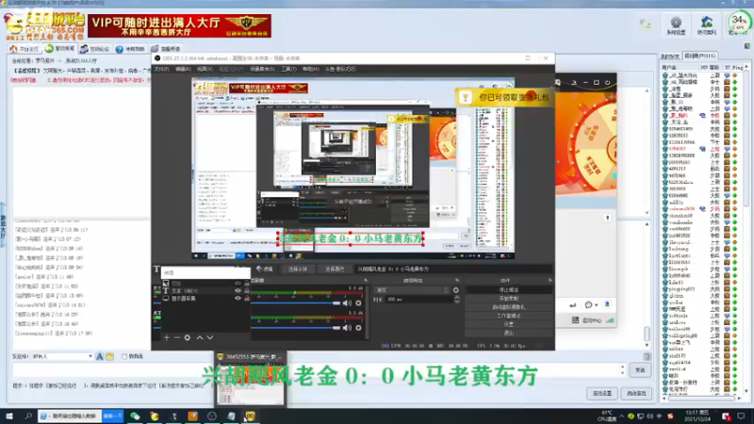Click the third OBS controls button (virtual camera)
Image resolution: width=754 pixels, height=424 pixels.
point(508,307)
